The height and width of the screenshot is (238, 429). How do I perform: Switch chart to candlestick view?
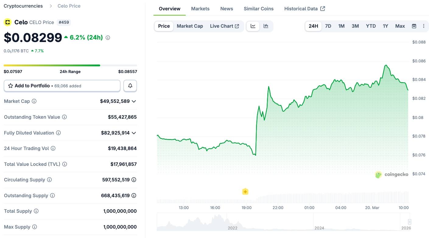pos(265,26)
